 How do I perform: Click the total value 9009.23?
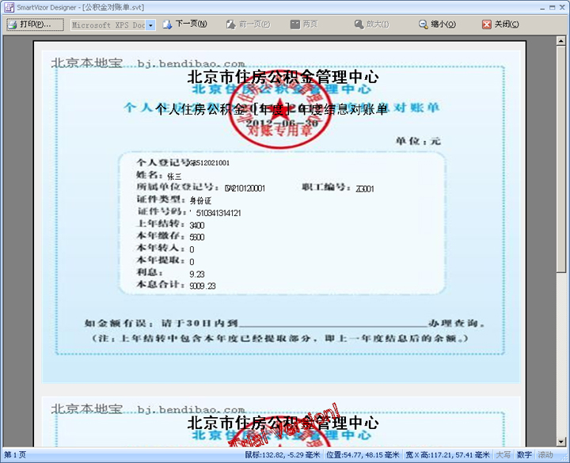tap(203, 286)
